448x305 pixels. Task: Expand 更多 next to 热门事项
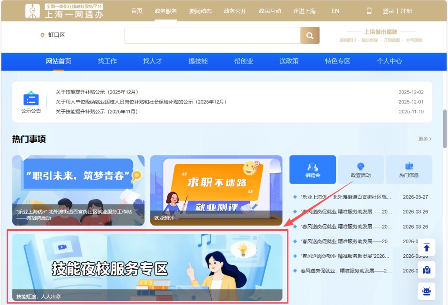coord(425,139)
